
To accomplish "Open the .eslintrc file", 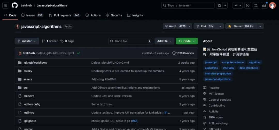I will [x=29, y=112].
